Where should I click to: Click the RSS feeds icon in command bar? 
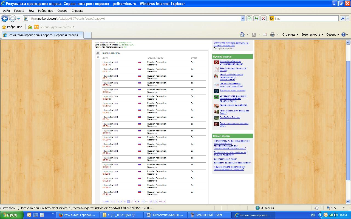(254, 34)
